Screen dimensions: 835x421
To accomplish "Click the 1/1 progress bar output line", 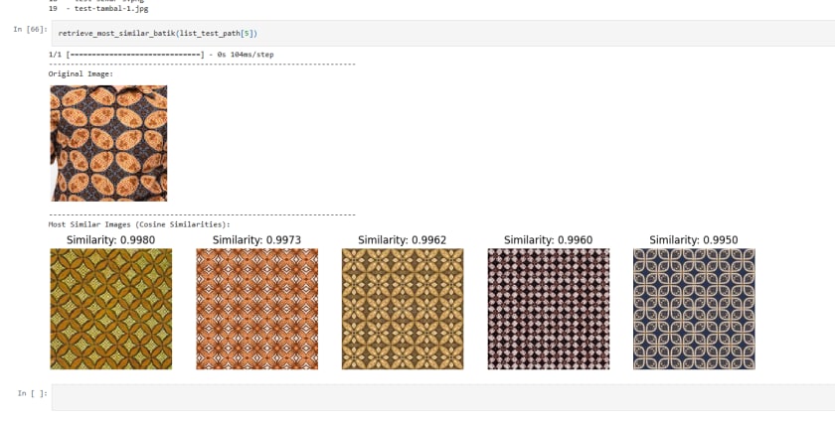I will (161, 55).
